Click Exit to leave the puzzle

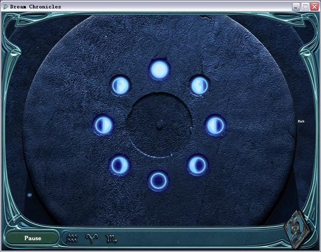pos(301,121)
